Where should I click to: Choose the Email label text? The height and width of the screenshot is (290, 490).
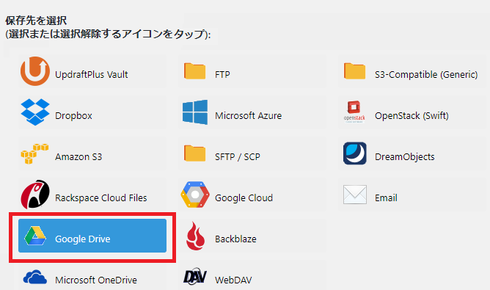[x=386, y=198]
